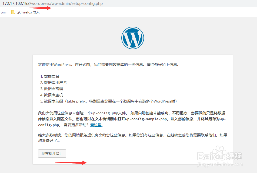Click the list item '数据库用户名'
257x173 pixels.
coord(55,83)
